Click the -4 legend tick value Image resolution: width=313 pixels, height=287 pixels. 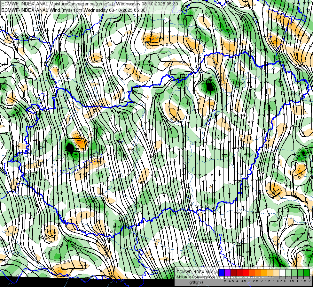tap(237, 281)
